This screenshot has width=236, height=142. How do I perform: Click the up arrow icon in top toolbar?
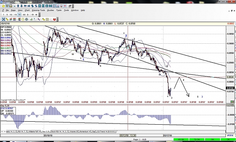tap(18, 6)
